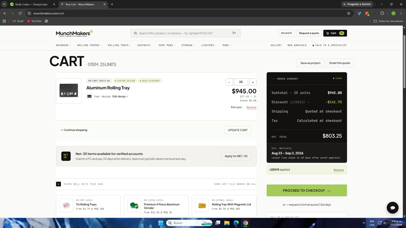406x228 pixels.
Task: Focus the SKU and product search field
Action: coord(186,33)
